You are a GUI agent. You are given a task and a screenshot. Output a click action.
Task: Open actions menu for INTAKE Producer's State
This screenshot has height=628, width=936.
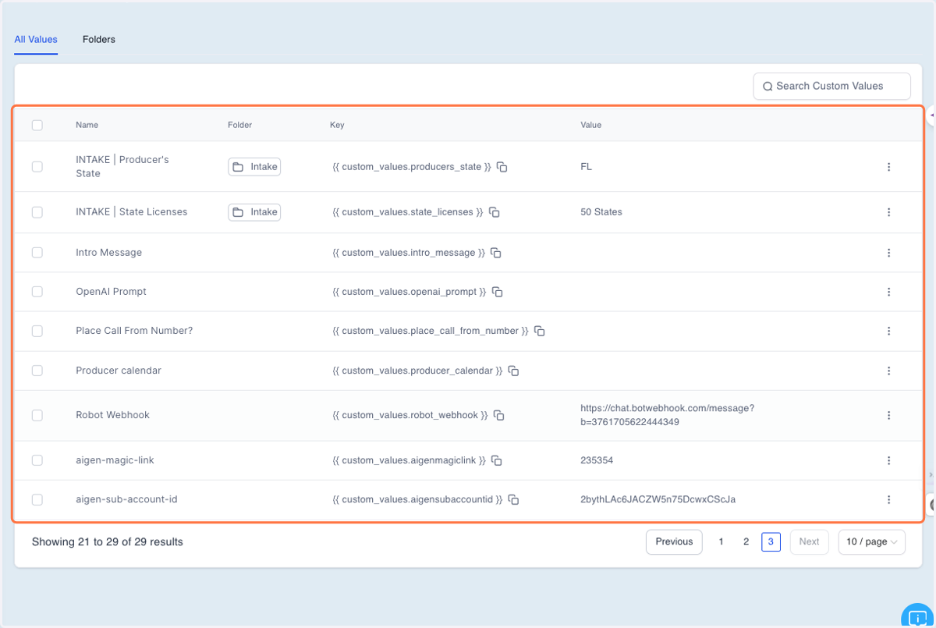[x=888, y=167]
